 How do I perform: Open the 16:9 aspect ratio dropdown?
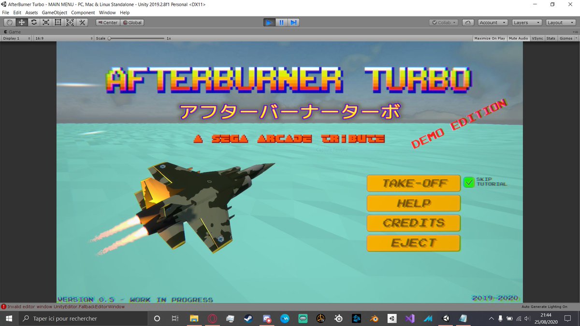click(63, 38)
